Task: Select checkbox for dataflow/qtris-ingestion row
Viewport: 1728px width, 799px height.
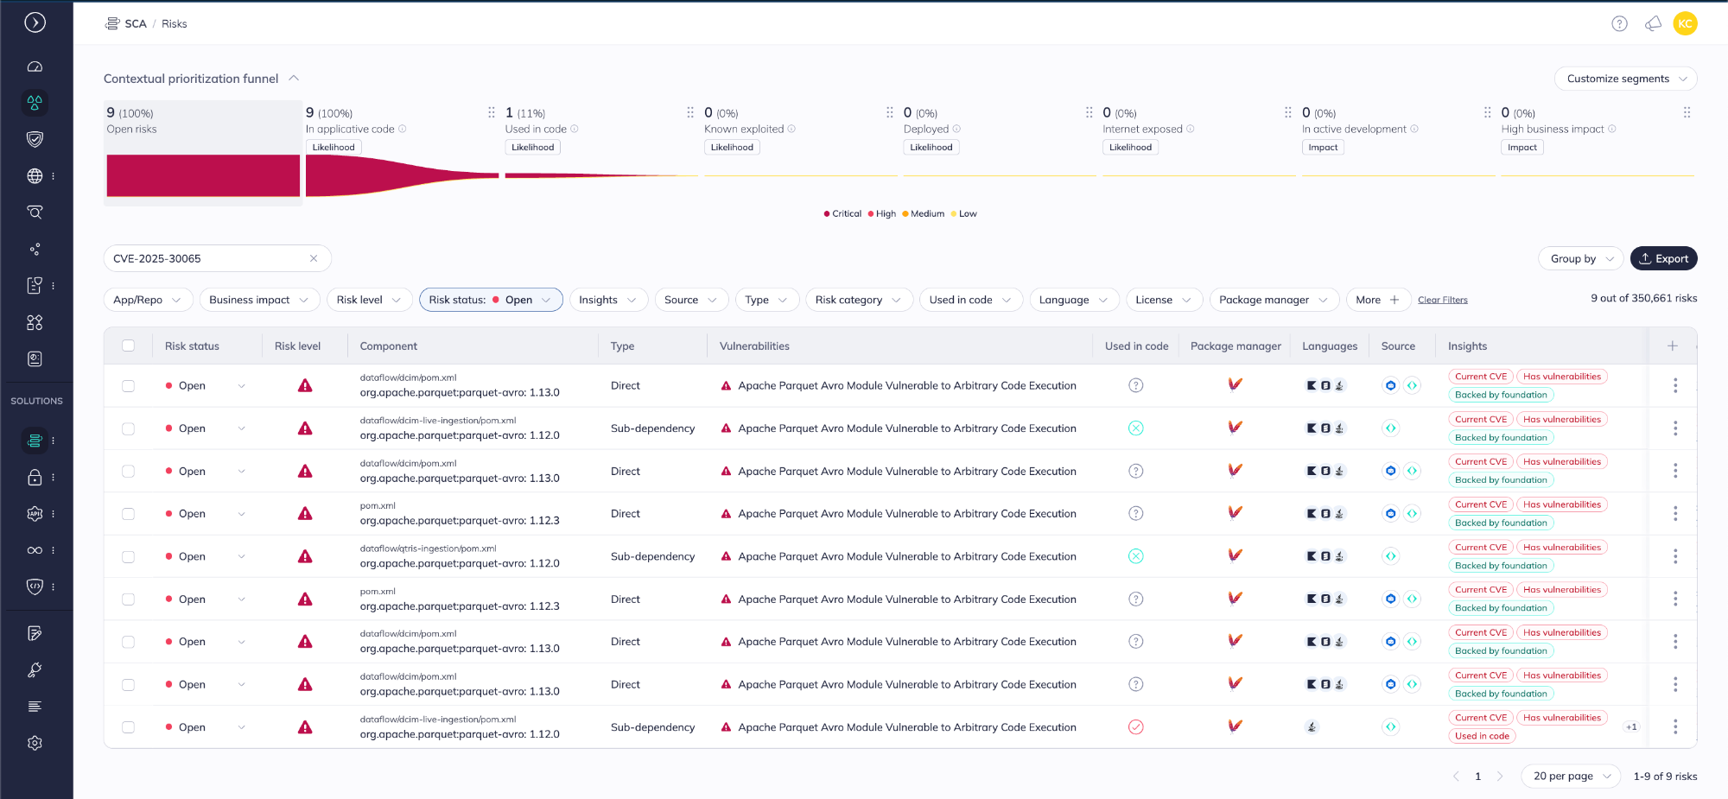Action: [129, 557]
